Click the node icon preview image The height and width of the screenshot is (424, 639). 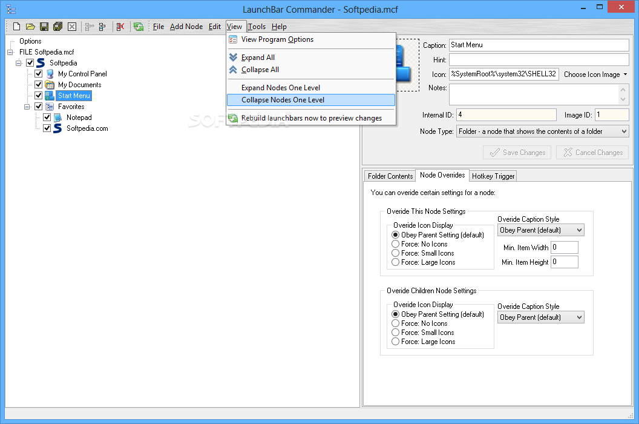[x=407, y=65]
